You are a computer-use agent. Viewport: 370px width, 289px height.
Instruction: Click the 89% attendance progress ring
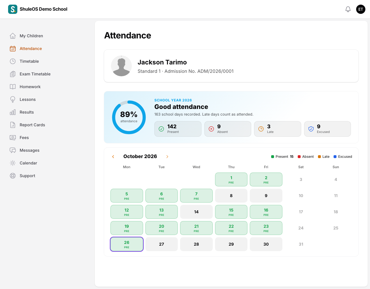click(x=129, y=117)
